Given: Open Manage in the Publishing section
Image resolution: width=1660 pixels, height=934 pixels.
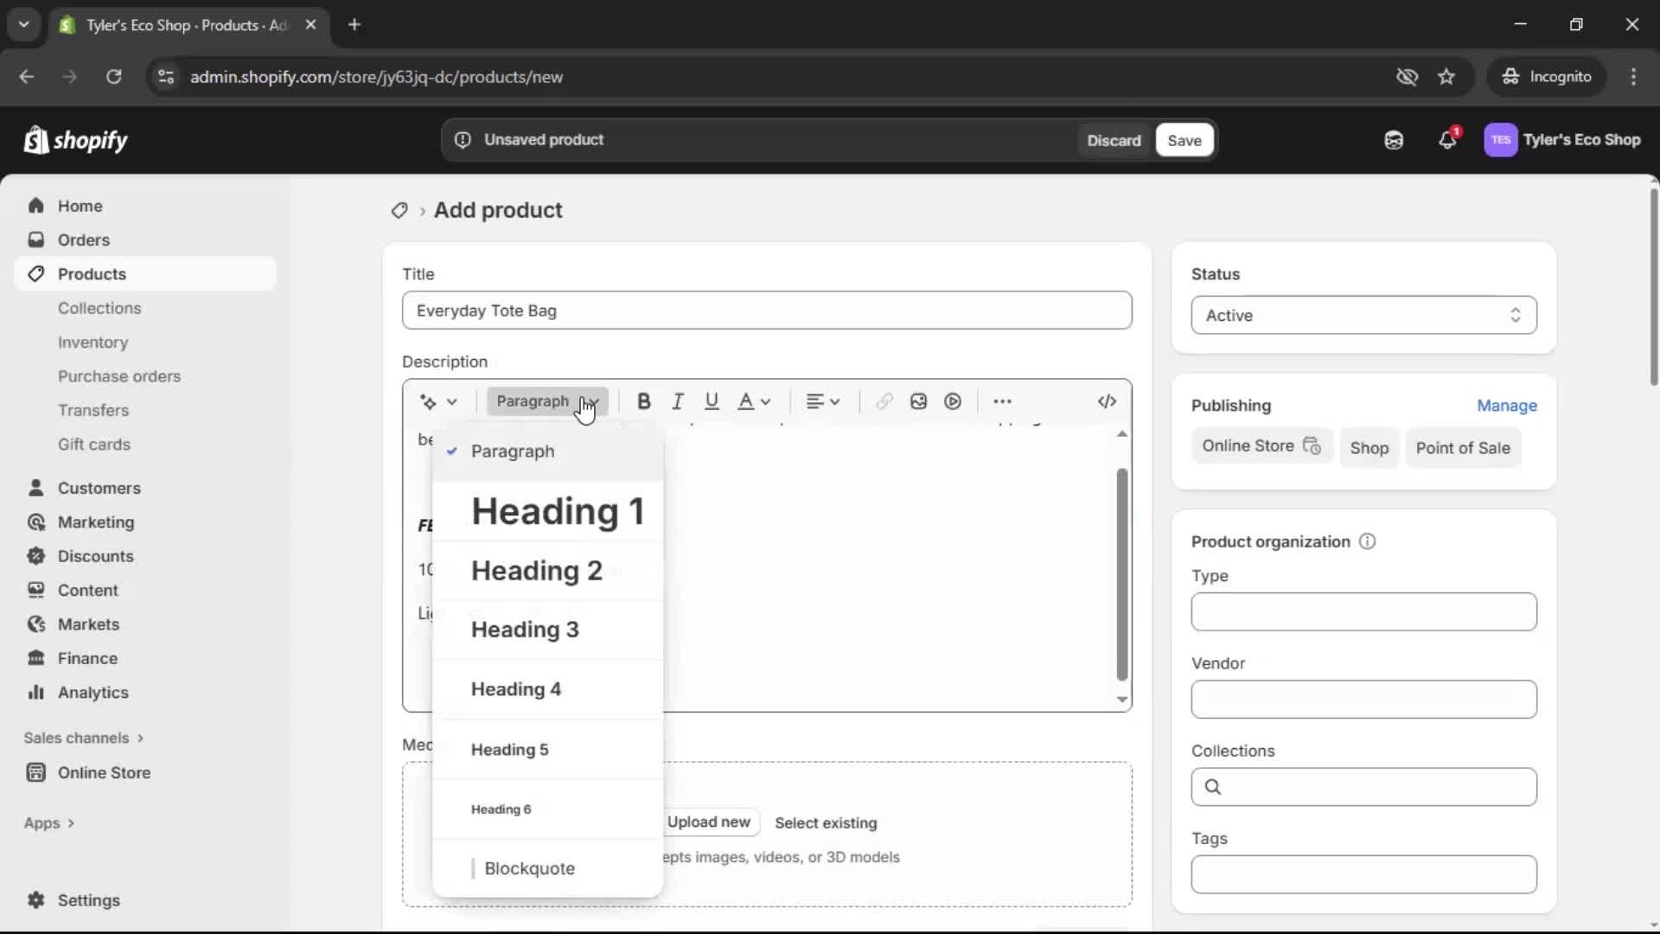Looking at the screenshot, I should tap(1508, 406).
